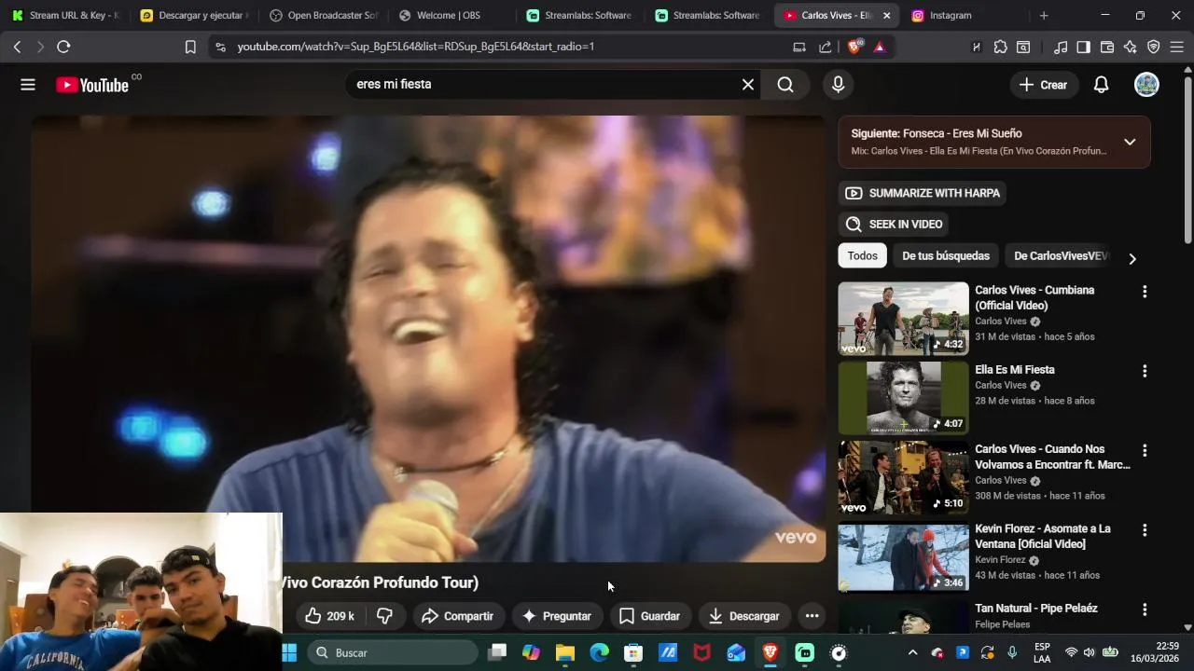
Task: Open the account avatar menu
Action: (x=1146, y=85)
